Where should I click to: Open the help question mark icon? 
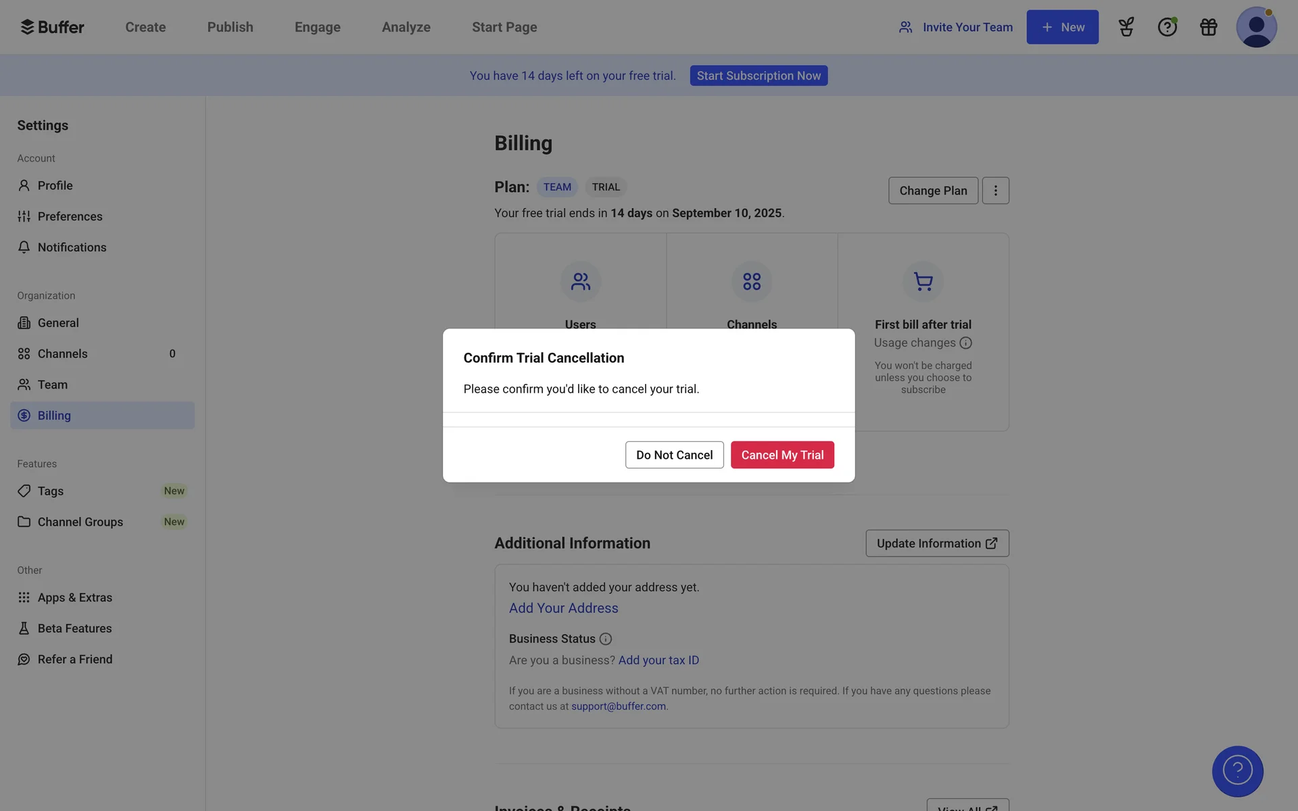pos(1167,27)
